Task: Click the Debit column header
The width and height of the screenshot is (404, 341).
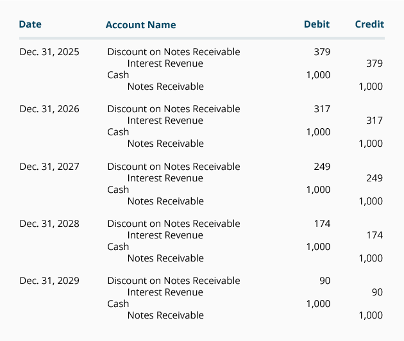Action: coord(317,24)
